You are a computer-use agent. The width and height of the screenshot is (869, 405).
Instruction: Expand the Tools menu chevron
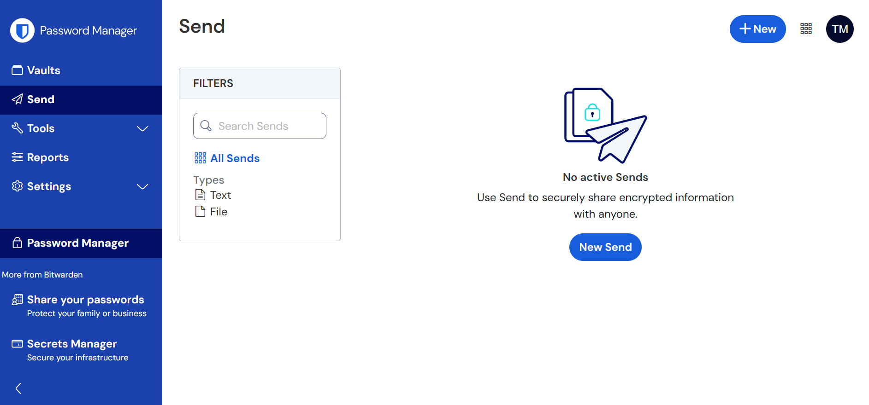pos(142,128)
